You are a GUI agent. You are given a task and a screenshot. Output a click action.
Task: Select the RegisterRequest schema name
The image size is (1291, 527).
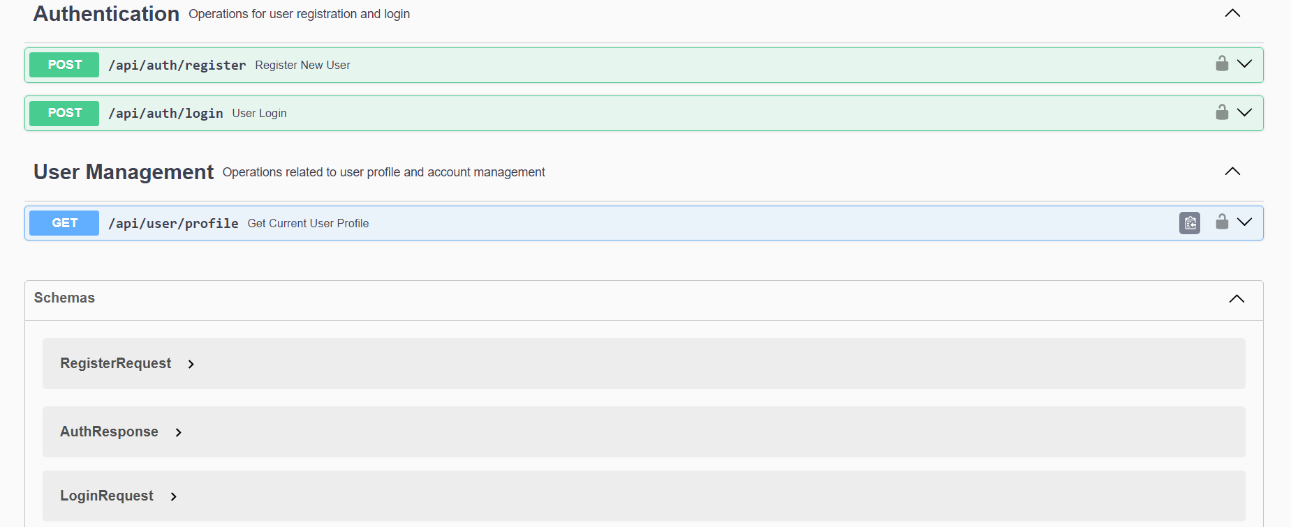click(116, 363)
